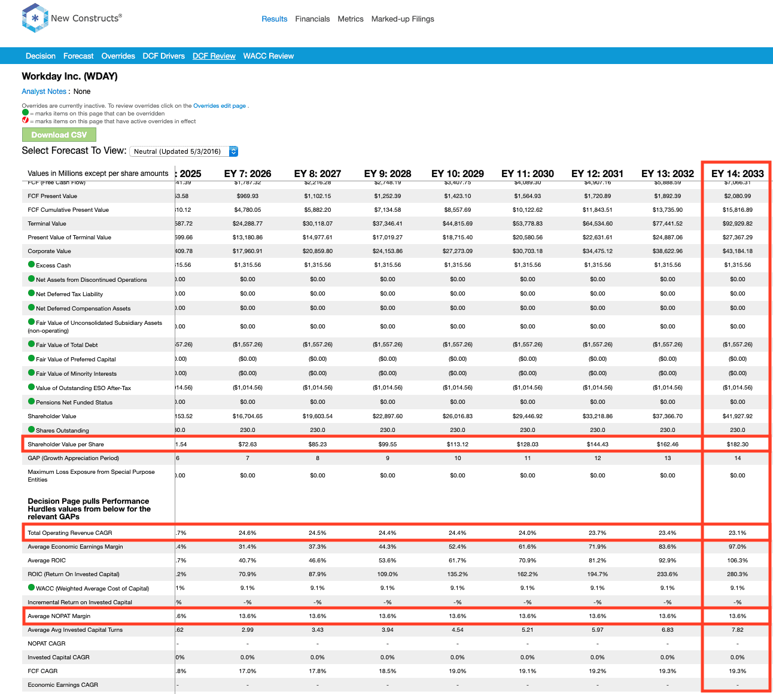Select the 280.3% ROIC cell
The height and width of the screenshot is (694, 773).
pyautogui.click(x=738, y=574)
